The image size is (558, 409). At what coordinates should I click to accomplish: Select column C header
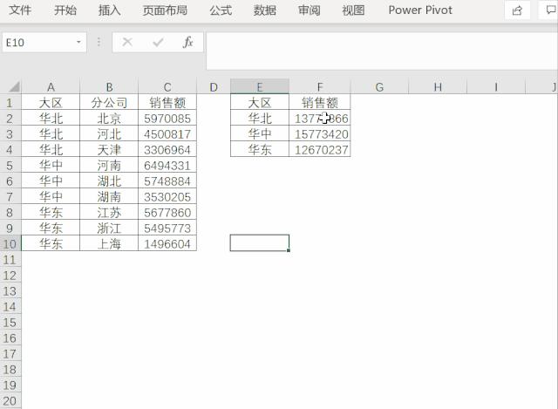(167, 87)
